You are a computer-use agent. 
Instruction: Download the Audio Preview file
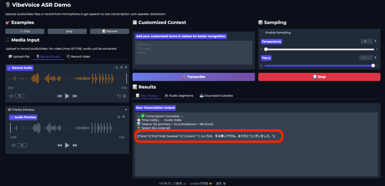(119, 117)
